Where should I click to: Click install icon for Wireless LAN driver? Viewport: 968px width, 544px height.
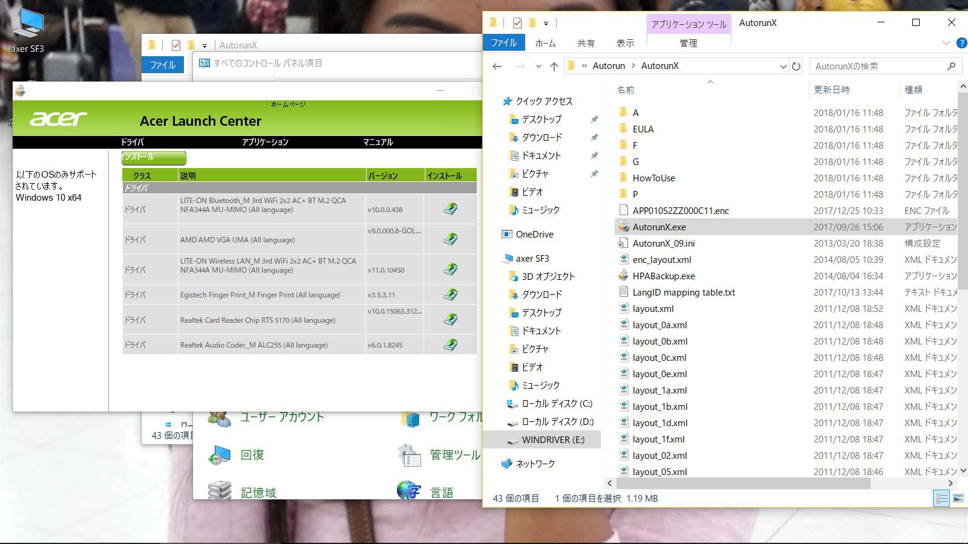(450, 269)
